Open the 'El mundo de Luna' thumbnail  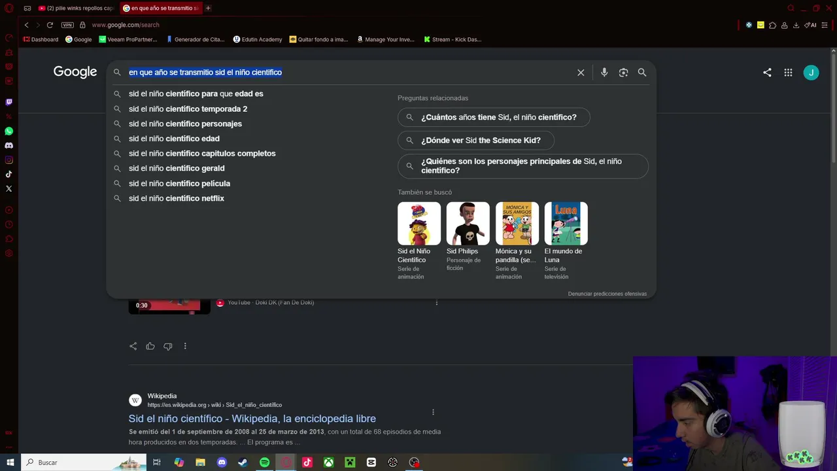coord(566,241)
